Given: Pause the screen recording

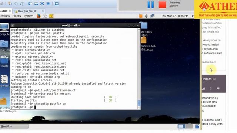Looking at the screenshot, I should click(151, 4).
